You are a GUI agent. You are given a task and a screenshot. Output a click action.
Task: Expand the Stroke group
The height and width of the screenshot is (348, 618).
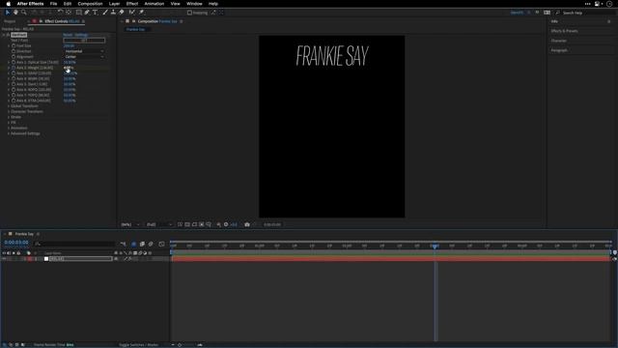pos(9,117)
